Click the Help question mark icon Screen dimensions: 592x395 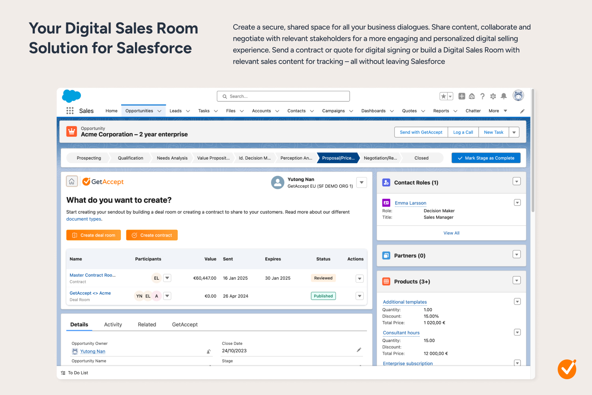[482, 96]
